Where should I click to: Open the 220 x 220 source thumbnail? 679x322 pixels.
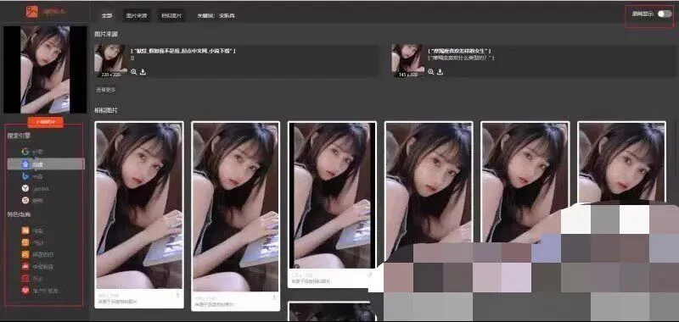point(111,60)
